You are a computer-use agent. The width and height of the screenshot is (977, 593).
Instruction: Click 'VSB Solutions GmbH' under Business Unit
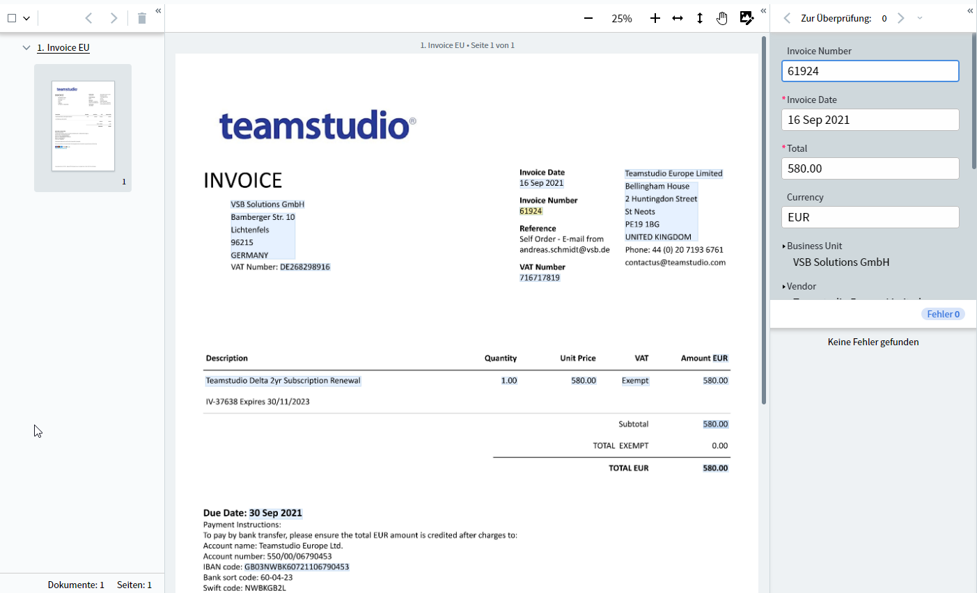(x=841, y=262)
